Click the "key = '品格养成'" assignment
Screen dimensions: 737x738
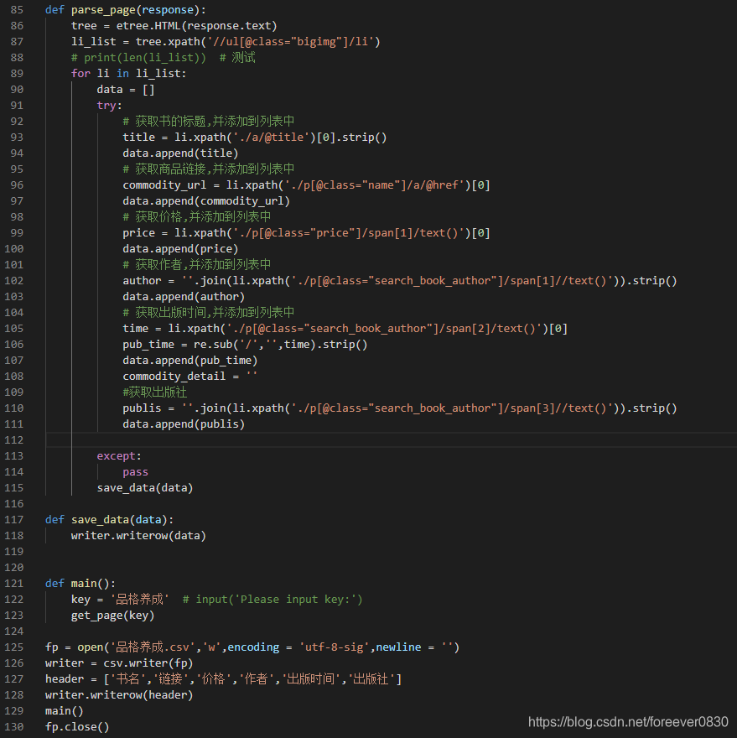tap(120, 600)
